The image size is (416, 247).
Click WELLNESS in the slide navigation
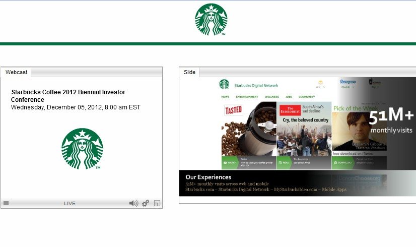(x=272, y=97)
